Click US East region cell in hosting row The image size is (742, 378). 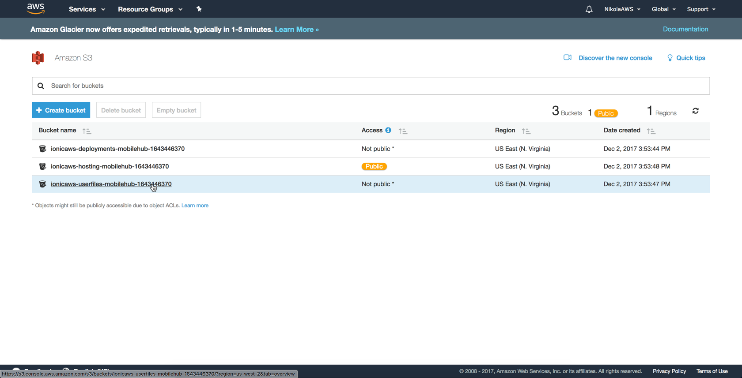522,166
